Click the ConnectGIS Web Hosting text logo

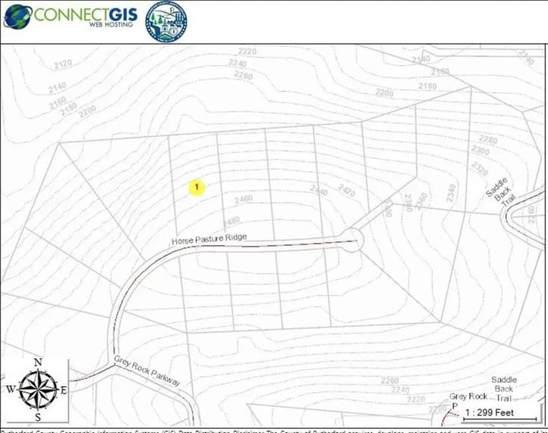tap(86, 18)
